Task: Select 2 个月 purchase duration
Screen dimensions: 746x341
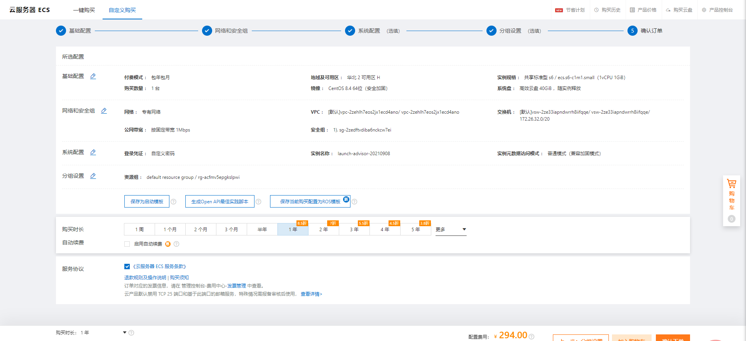Action: point(201,229)
